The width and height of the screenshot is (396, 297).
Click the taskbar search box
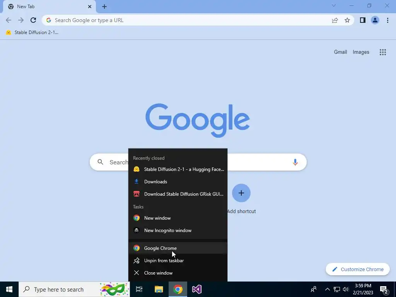point(74,289)
